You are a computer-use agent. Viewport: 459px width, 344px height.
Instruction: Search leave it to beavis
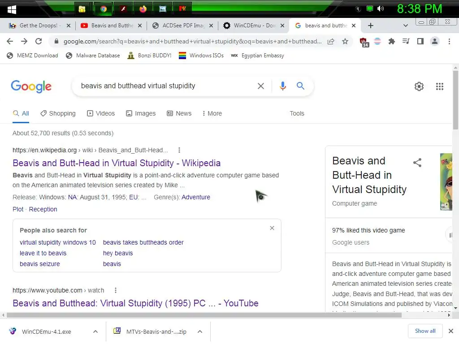click(43, 253)
